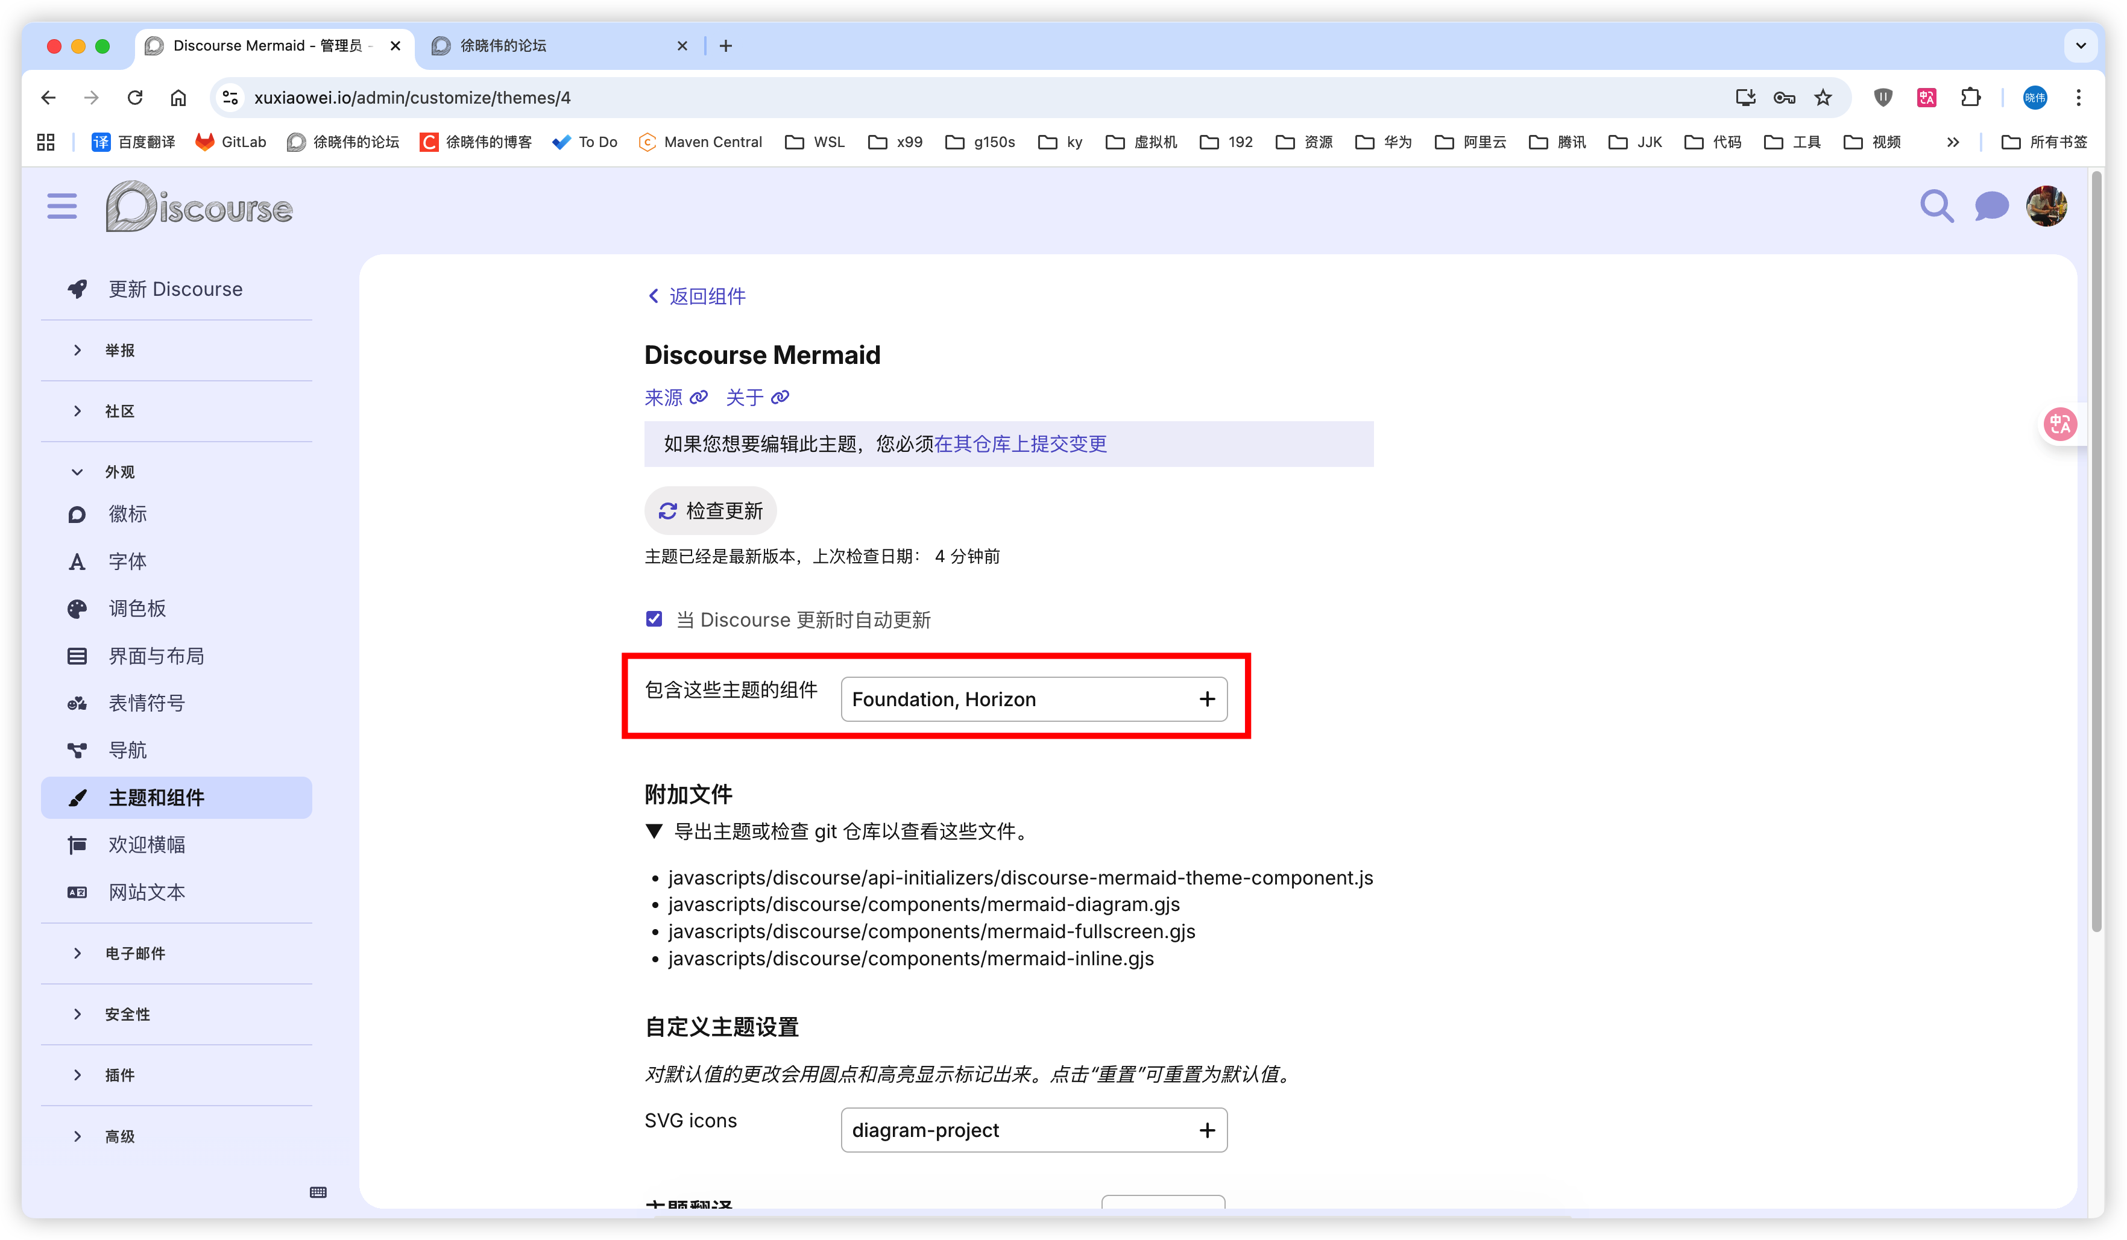Collapse the 附加文件 disclosure triangle
2127x1240 pixels.
(x=654, y=831)
